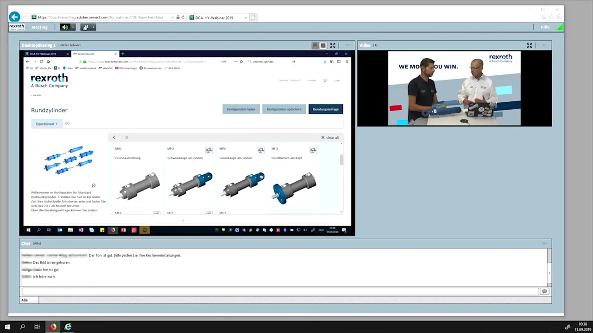Select the M00 Grundausführung cylinder image
The image size is (593, 333).
[139, 186]
